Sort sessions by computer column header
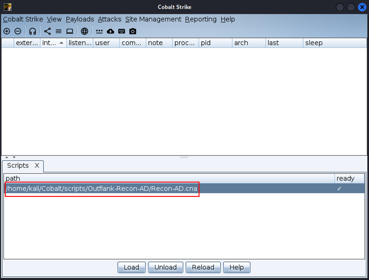Screen dimensions: 369x280 coord(133,43)
